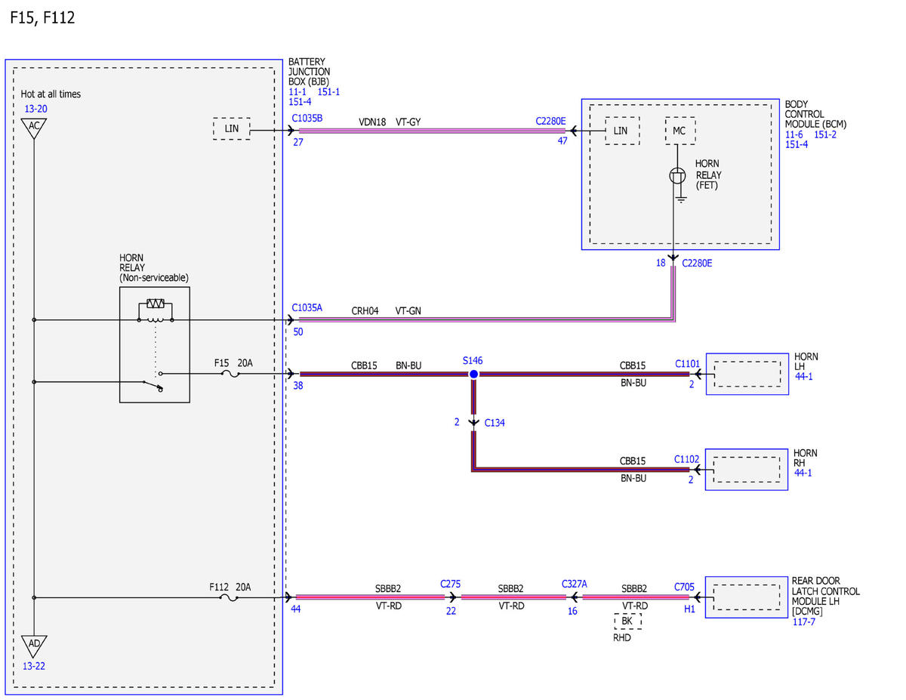Follow the 11-6 link under Body Control Module

point(794,134)
